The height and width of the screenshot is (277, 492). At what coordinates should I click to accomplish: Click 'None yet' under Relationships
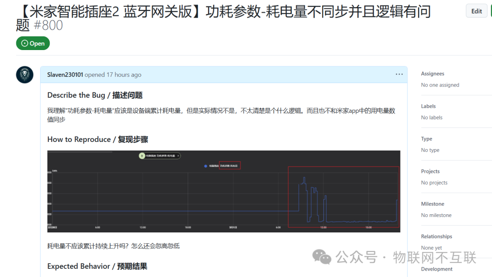(431, 248)
